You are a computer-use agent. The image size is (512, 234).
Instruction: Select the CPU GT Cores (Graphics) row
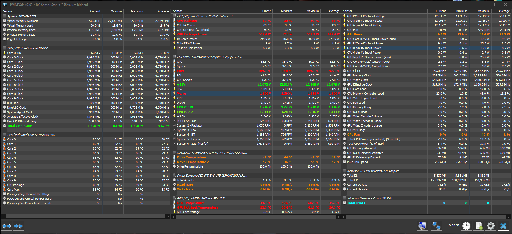(x=256, y=30)
